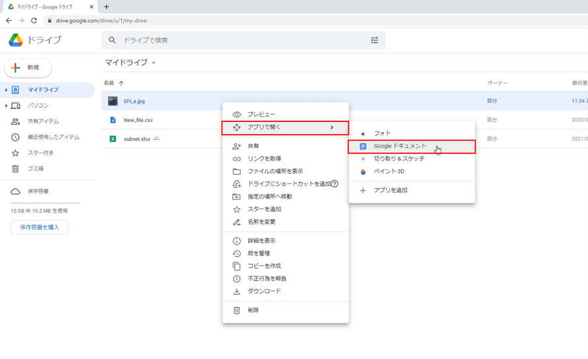
Task: Click the subnet.xlsx Excel icon
Action: [112, 139]
